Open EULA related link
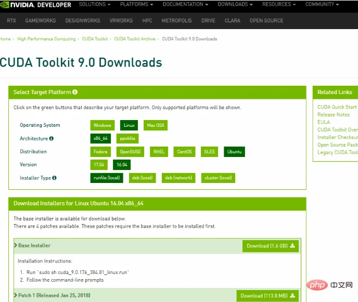 324,122
